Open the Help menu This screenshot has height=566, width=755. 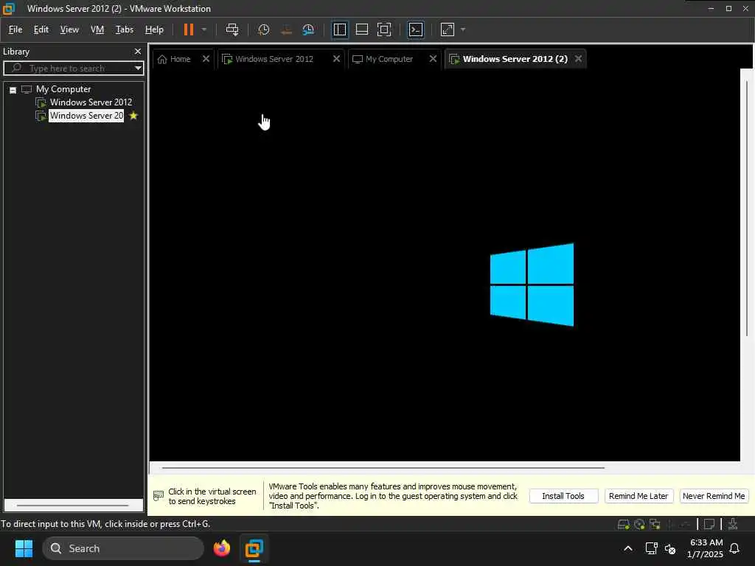point(154,29)
